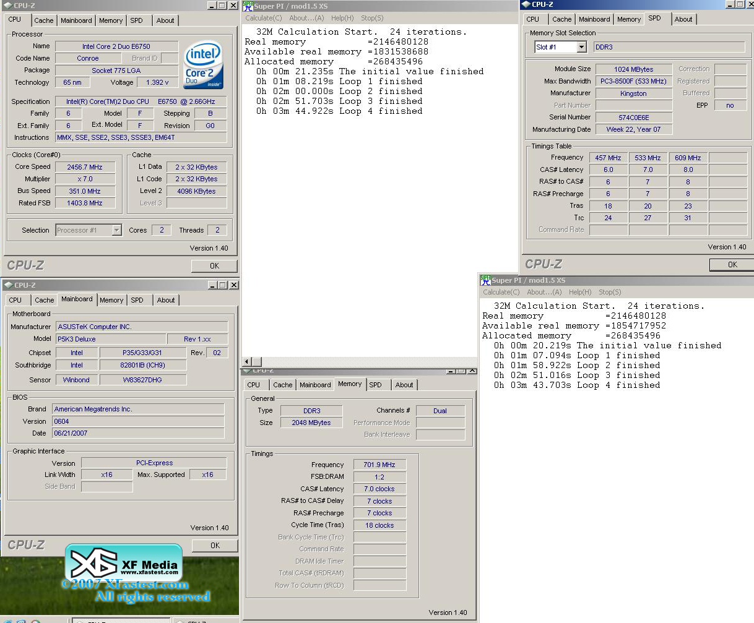Click Stop(S) in the upper Super PI menu bar
Image resolution: width=754 pixels, height=623 pixels.
tap(372, 18)
